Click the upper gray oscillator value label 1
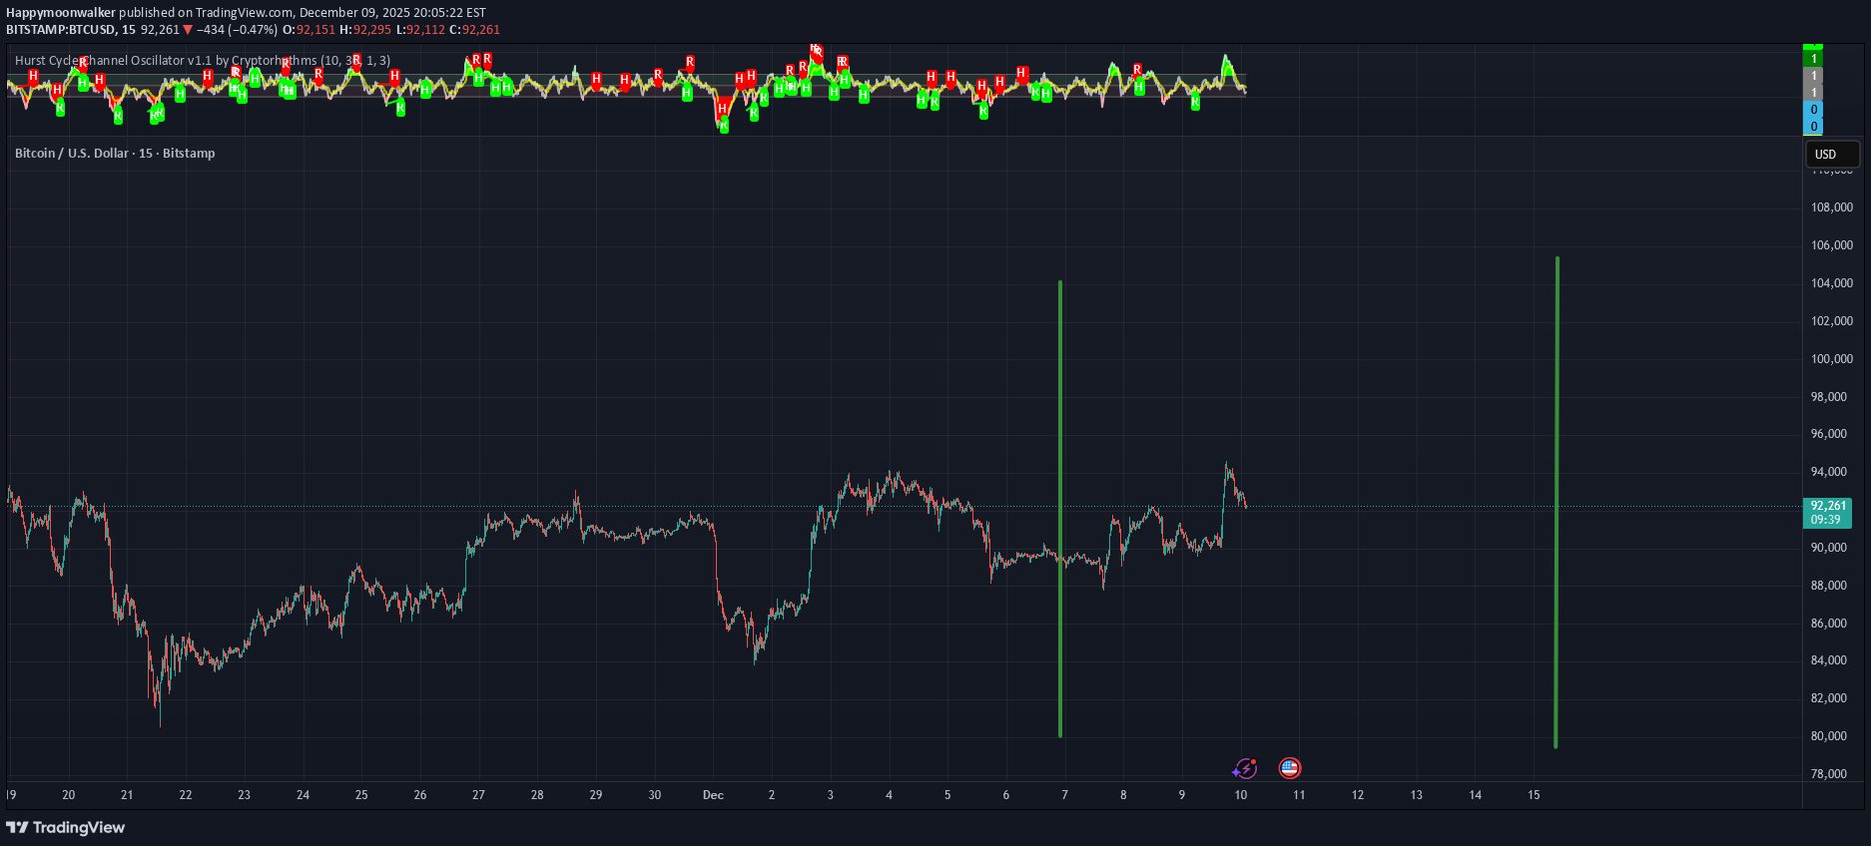This screenshot has height=846, width=1871. coord(1813,76)
